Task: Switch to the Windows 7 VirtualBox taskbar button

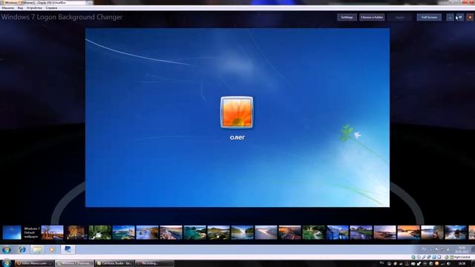Action: pos(74,263)
